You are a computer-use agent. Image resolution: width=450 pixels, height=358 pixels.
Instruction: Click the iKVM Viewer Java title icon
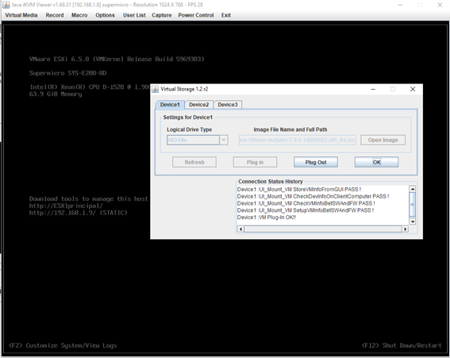(6, 5)
